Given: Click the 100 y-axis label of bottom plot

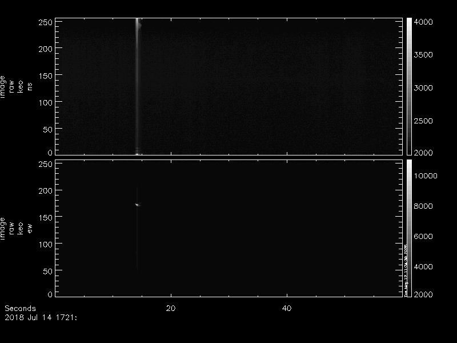Looking at the screenshot, I should 45,245.
